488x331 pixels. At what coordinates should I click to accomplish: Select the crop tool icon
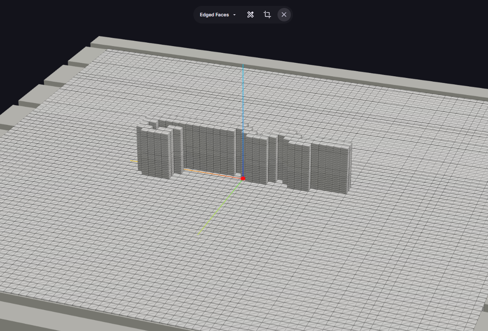pos(267,15)
